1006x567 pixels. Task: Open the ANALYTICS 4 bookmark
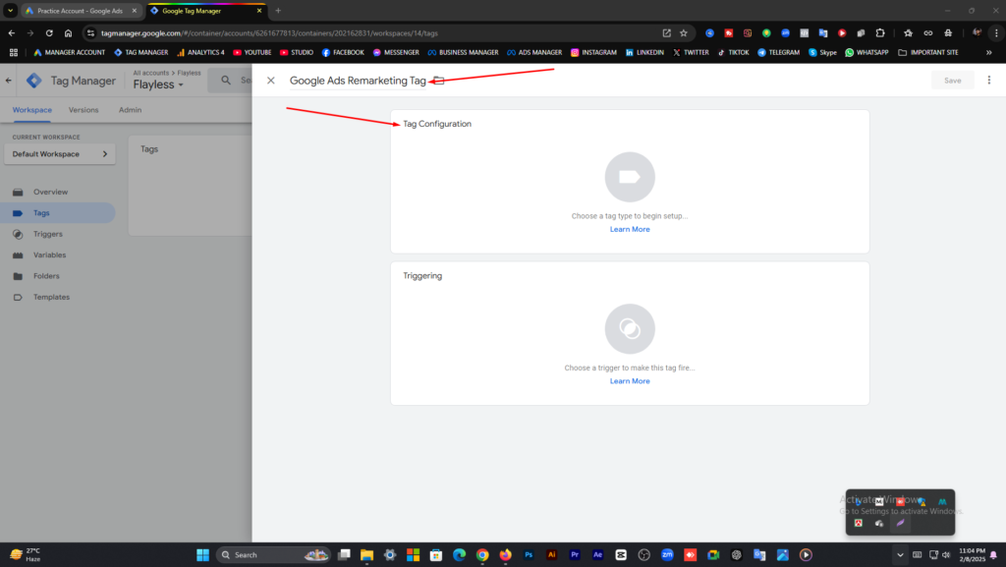[x=200, y=53]
